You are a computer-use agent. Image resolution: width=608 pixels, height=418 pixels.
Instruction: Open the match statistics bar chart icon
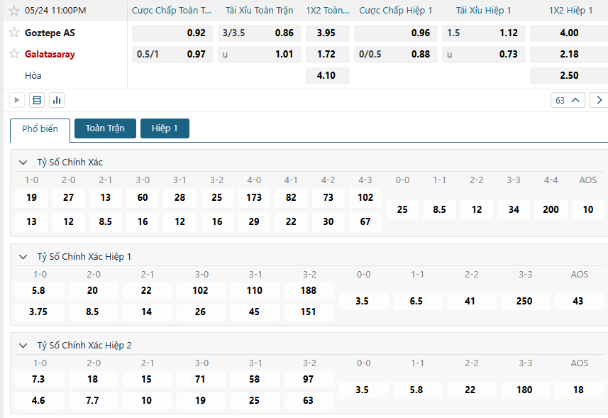[57, 100]
